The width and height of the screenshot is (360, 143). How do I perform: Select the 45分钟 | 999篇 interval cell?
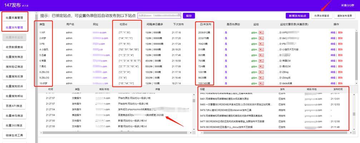click(152, 61)
